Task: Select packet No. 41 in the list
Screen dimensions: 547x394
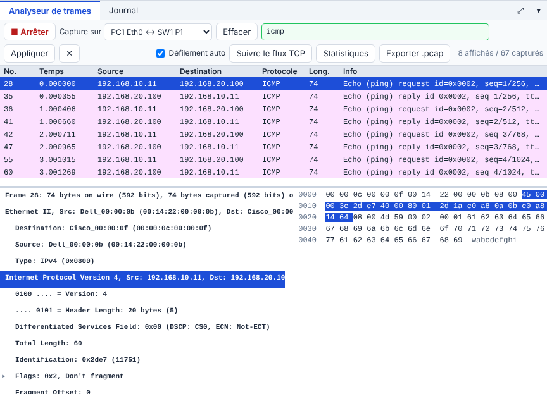Action: 273,121
